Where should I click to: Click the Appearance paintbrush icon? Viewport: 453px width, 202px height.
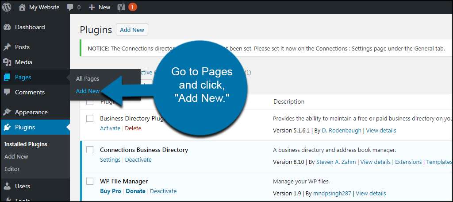(7, 112)
